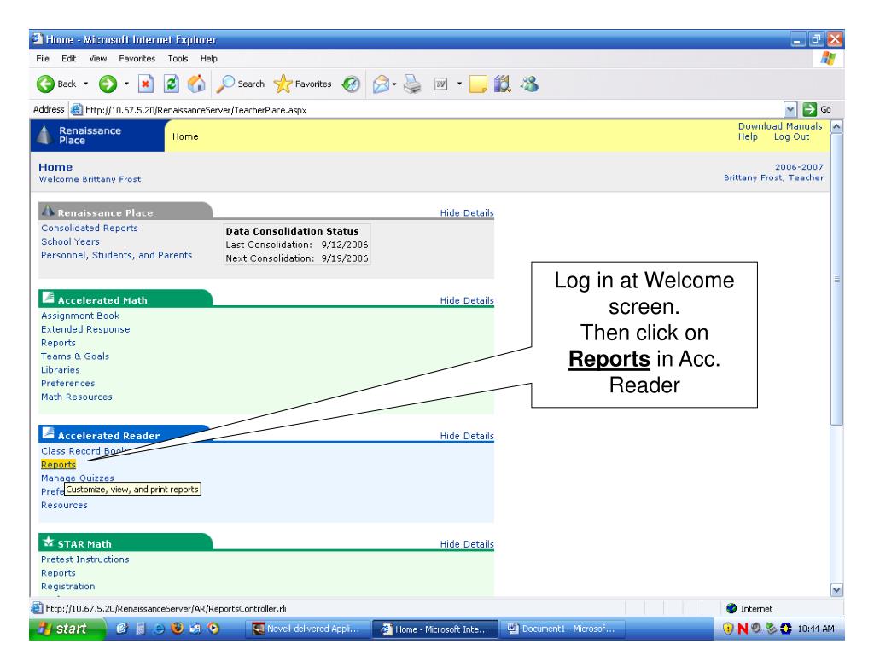Click the address bar URL field

tap(433, 110)
